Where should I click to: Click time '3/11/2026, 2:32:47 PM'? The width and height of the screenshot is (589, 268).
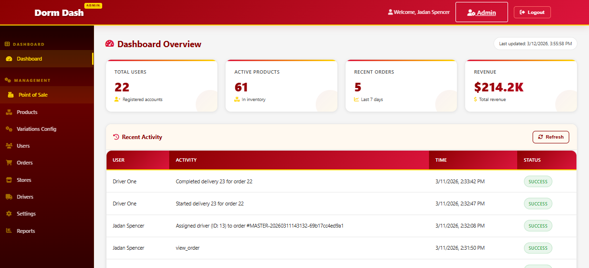[x=460, y=204]
